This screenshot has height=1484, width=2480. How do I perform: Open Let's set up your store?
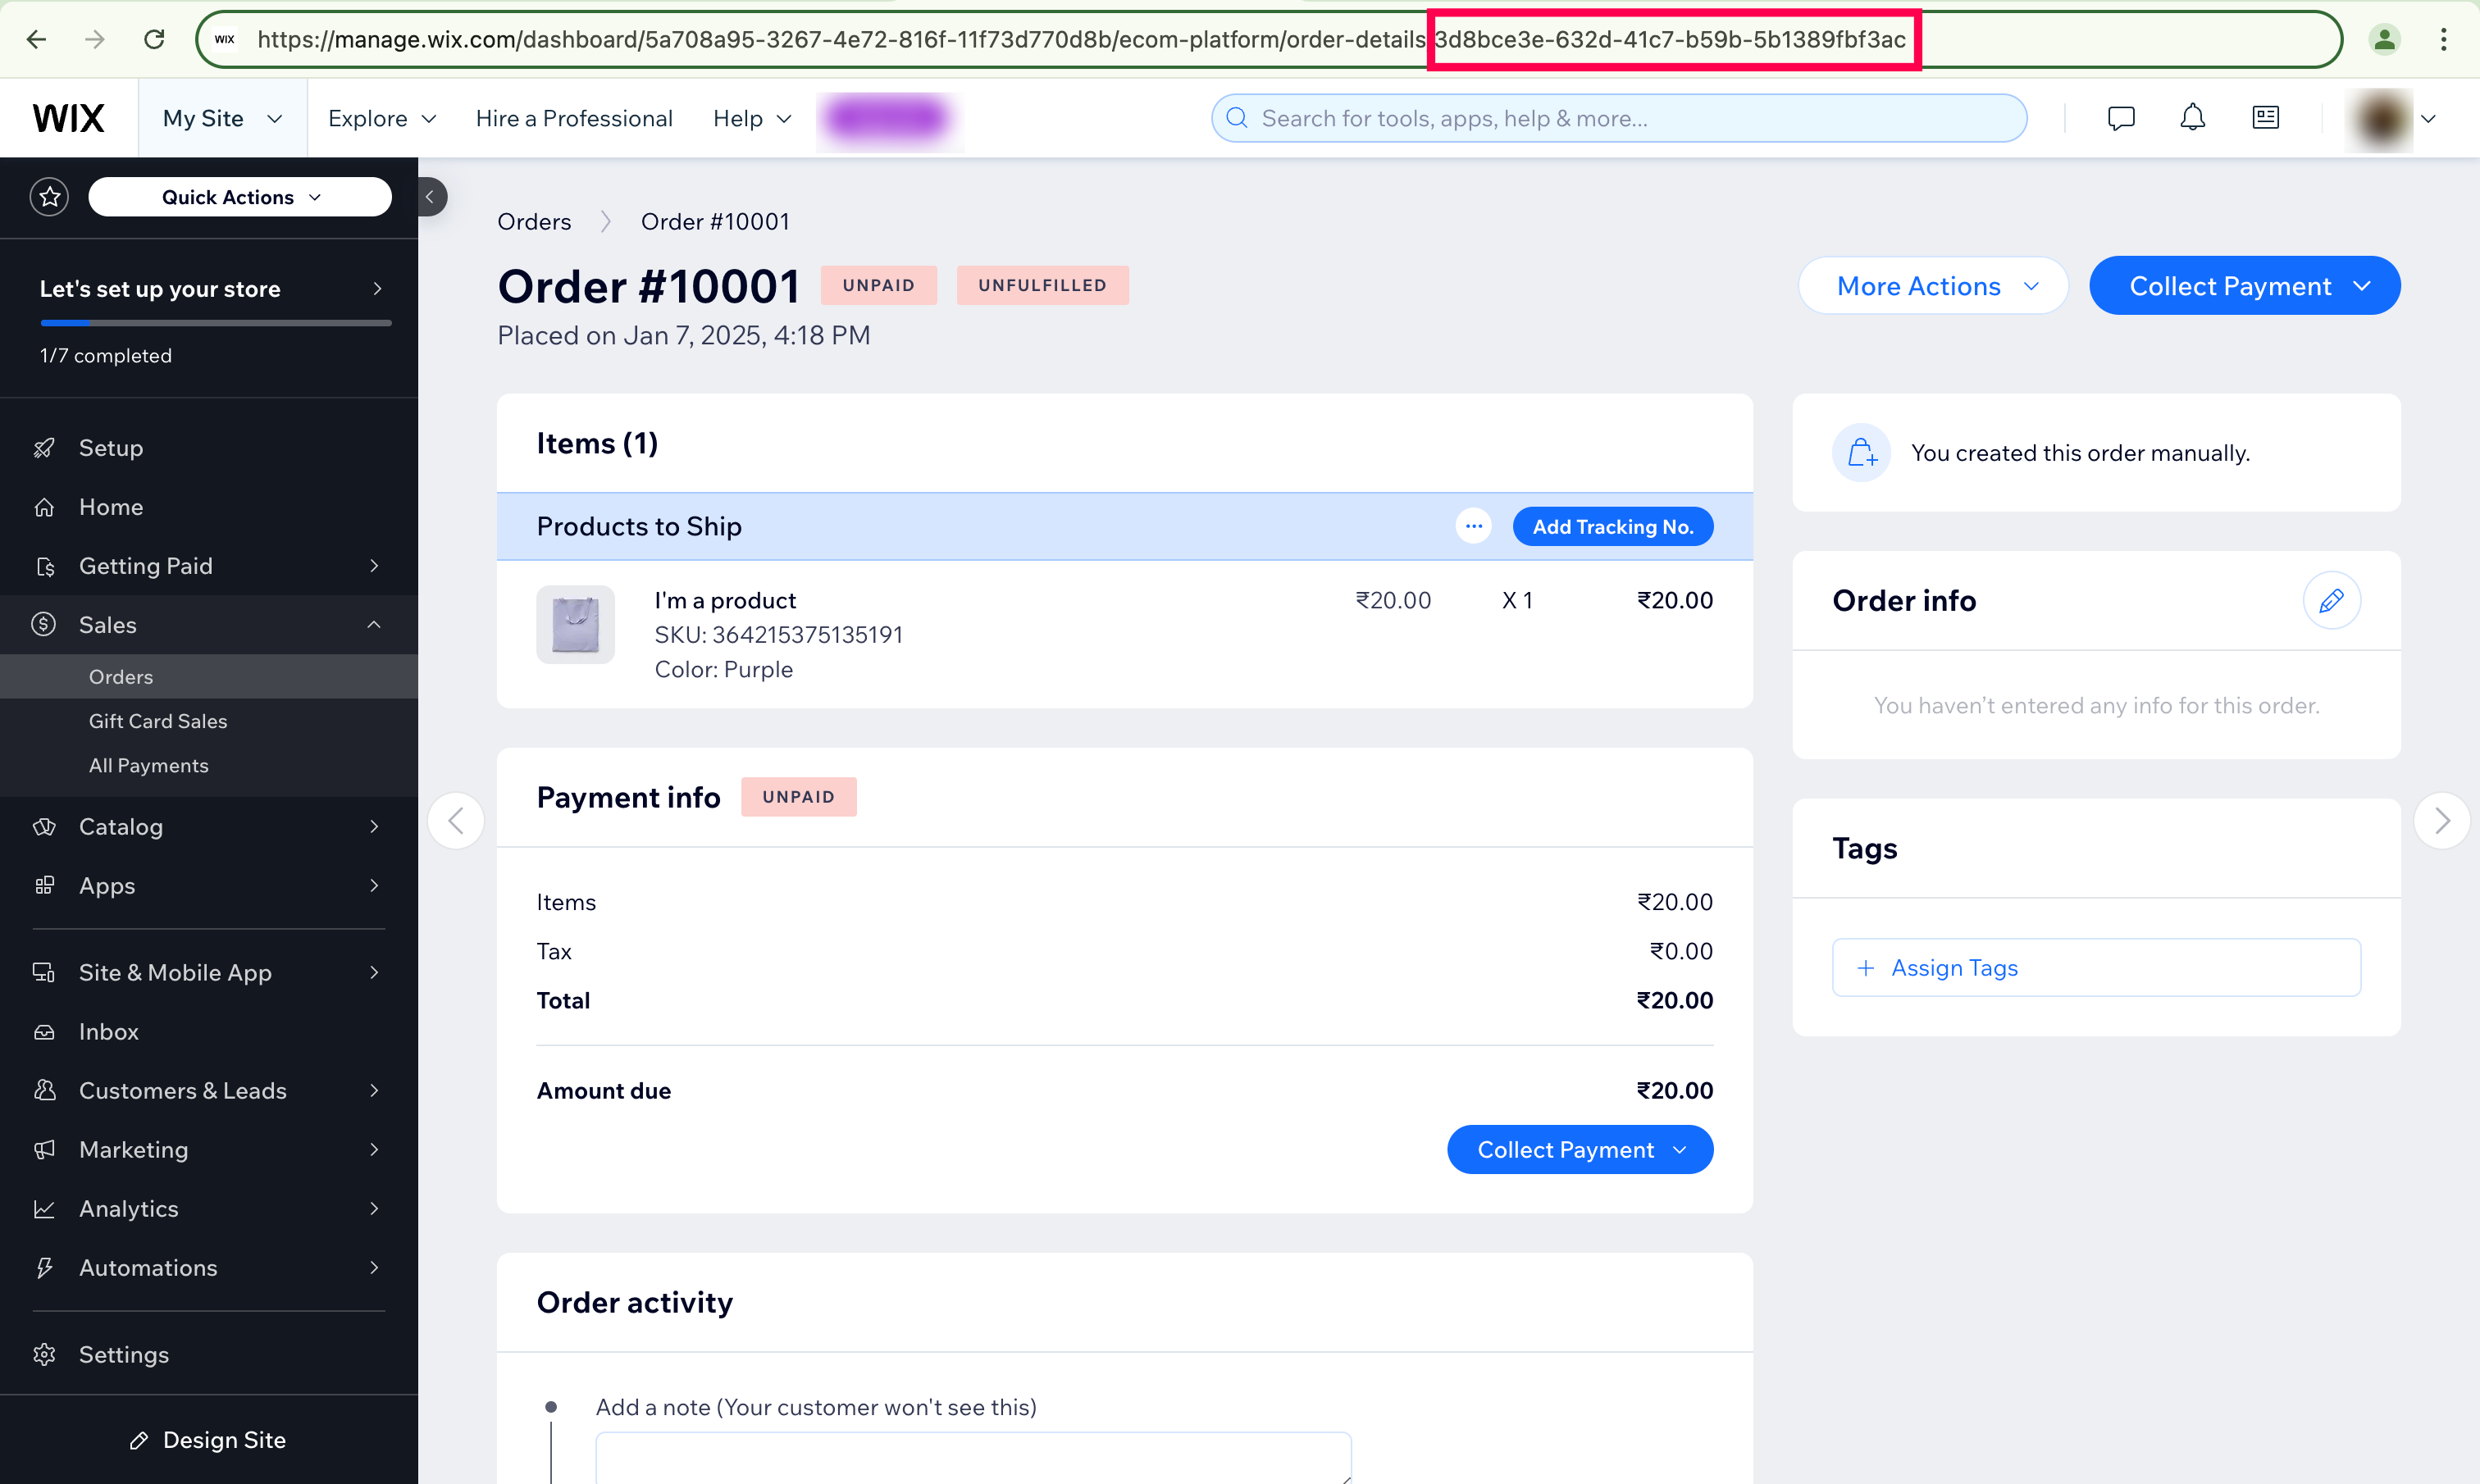click(x=210, y=289)
